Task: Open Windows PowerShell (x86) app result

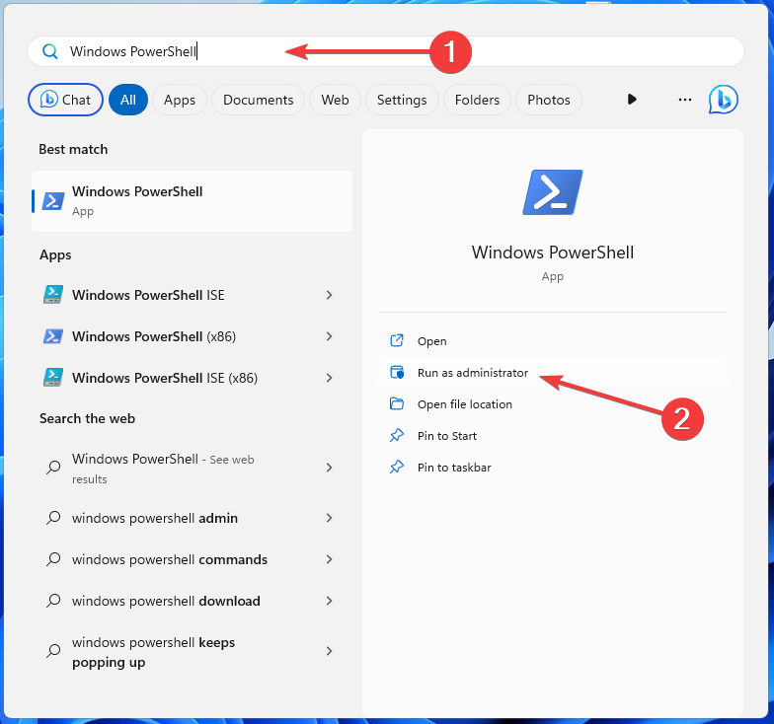Action: click(192, 336)
